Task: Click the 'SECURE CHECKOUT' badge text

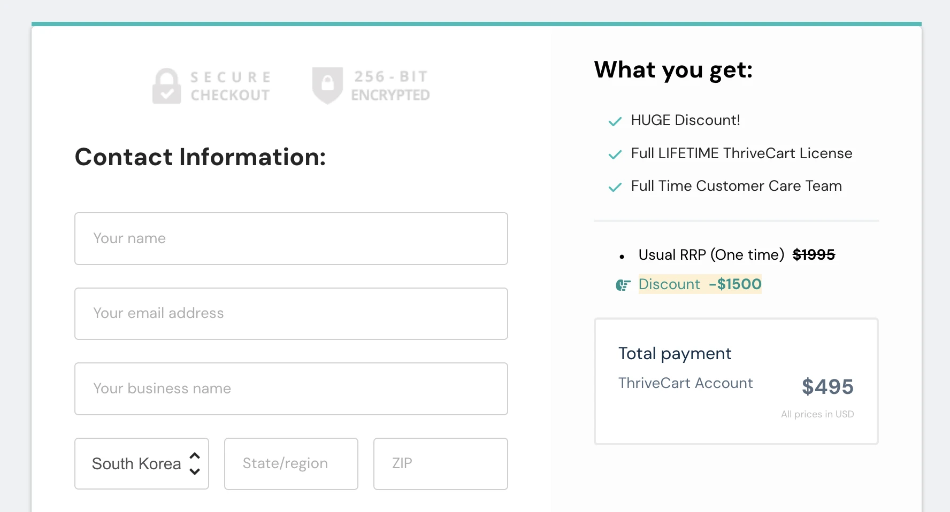Action: point(231,86)
